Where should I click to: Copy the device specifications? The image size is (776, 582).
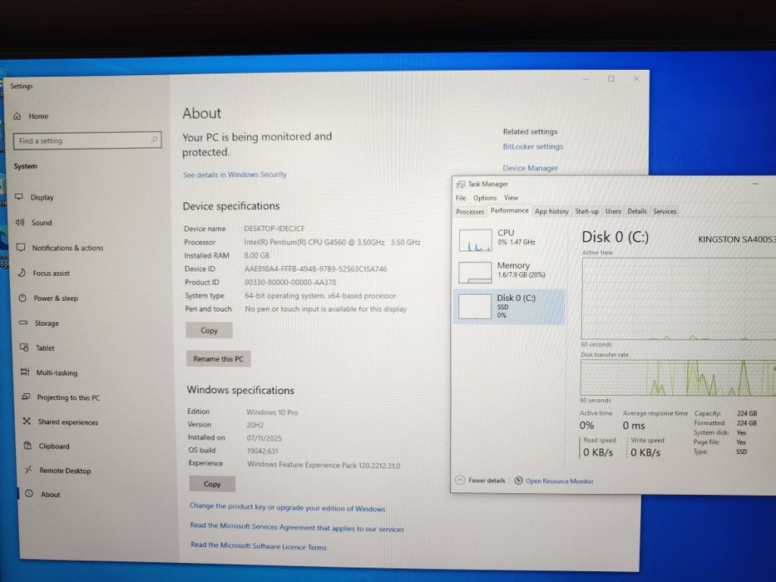[x=209, y=330]
